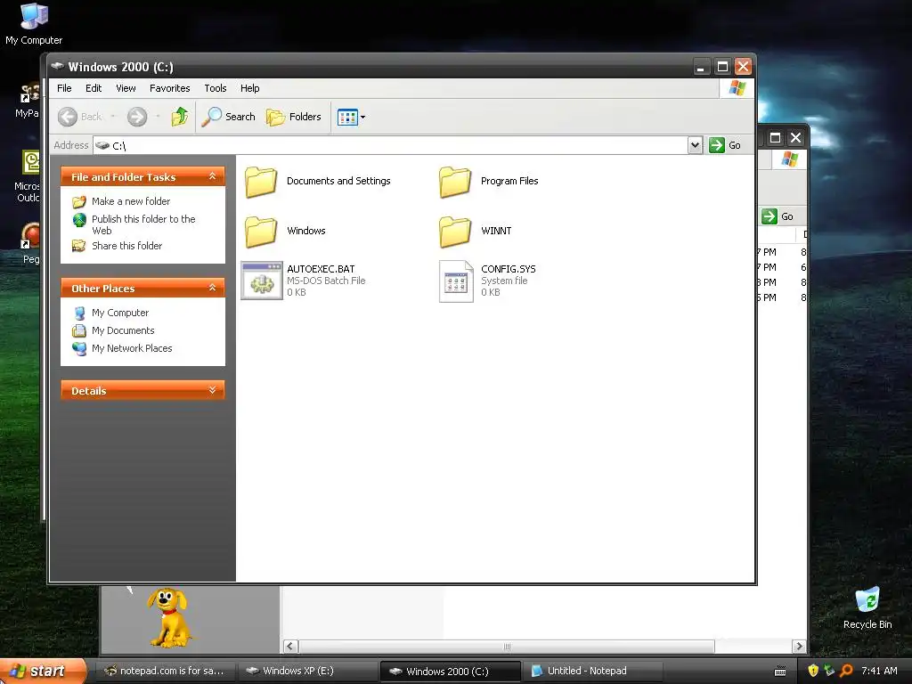The image size is (912, 684).
Task: Click the background window's left scroll arrow
Action: click(x=290, y=647)
